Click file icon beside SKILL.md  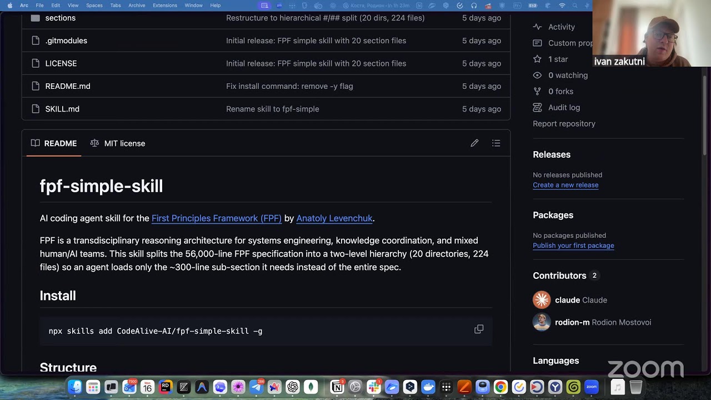click(36, 109)
